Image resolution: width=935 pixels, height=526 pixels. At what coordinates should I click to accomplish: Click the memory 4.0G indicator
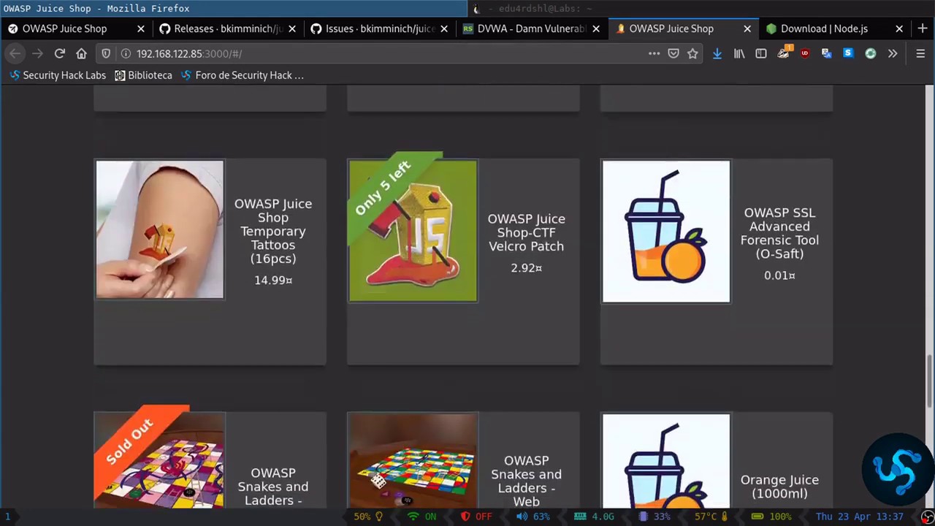click(595, 517)
